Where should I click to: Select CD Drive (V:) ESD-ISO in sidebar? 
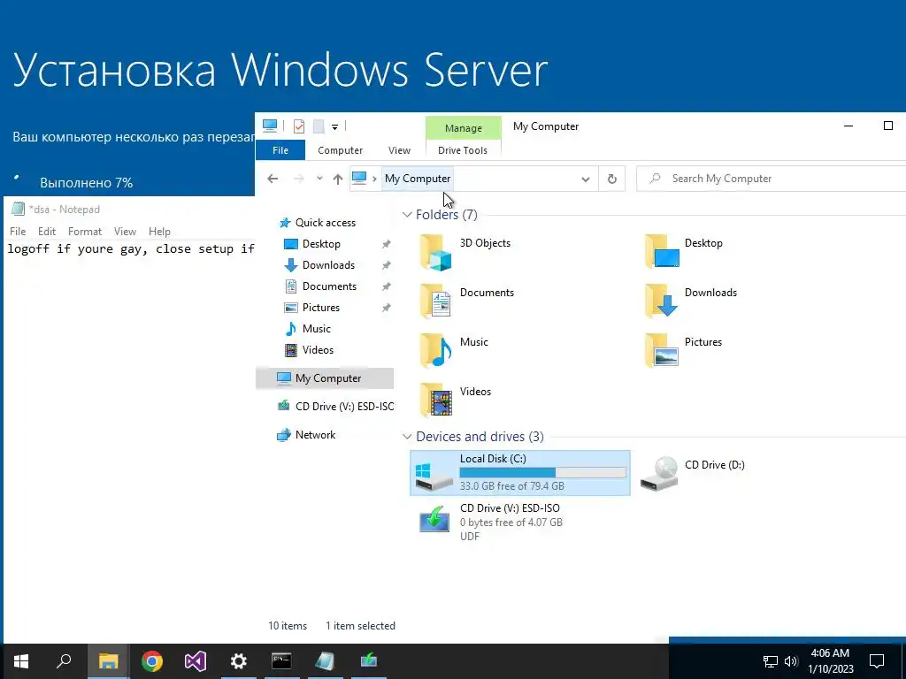(344, 407)
